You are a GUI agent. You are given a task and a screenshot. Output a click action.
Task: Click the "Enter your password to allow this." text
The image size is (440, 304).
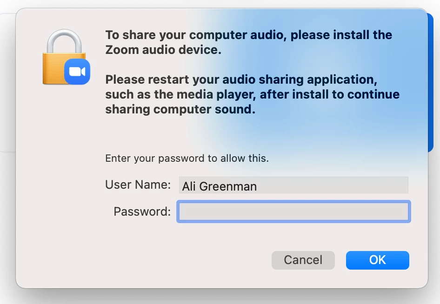click(x=187, y=159)
